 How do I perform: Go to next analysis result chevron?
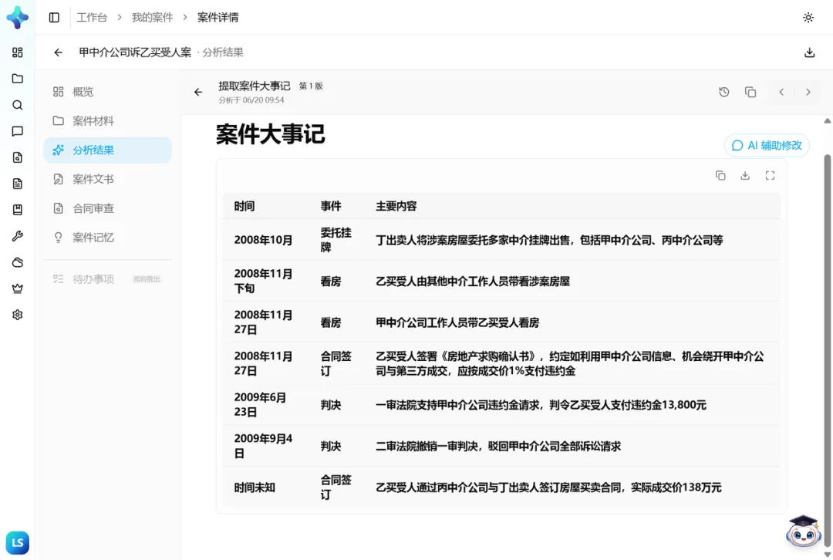tap(808, 92)
